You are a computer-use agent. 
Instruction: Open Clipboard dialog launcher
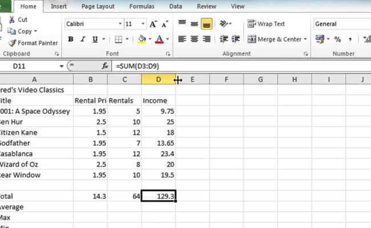coord(57,54)
